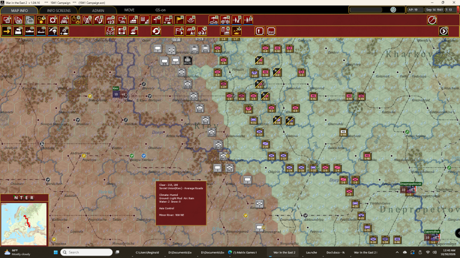Click the building with squares icon
This screenshot has height=258, width=460.
pyautogui.click(x=110, y=31)
